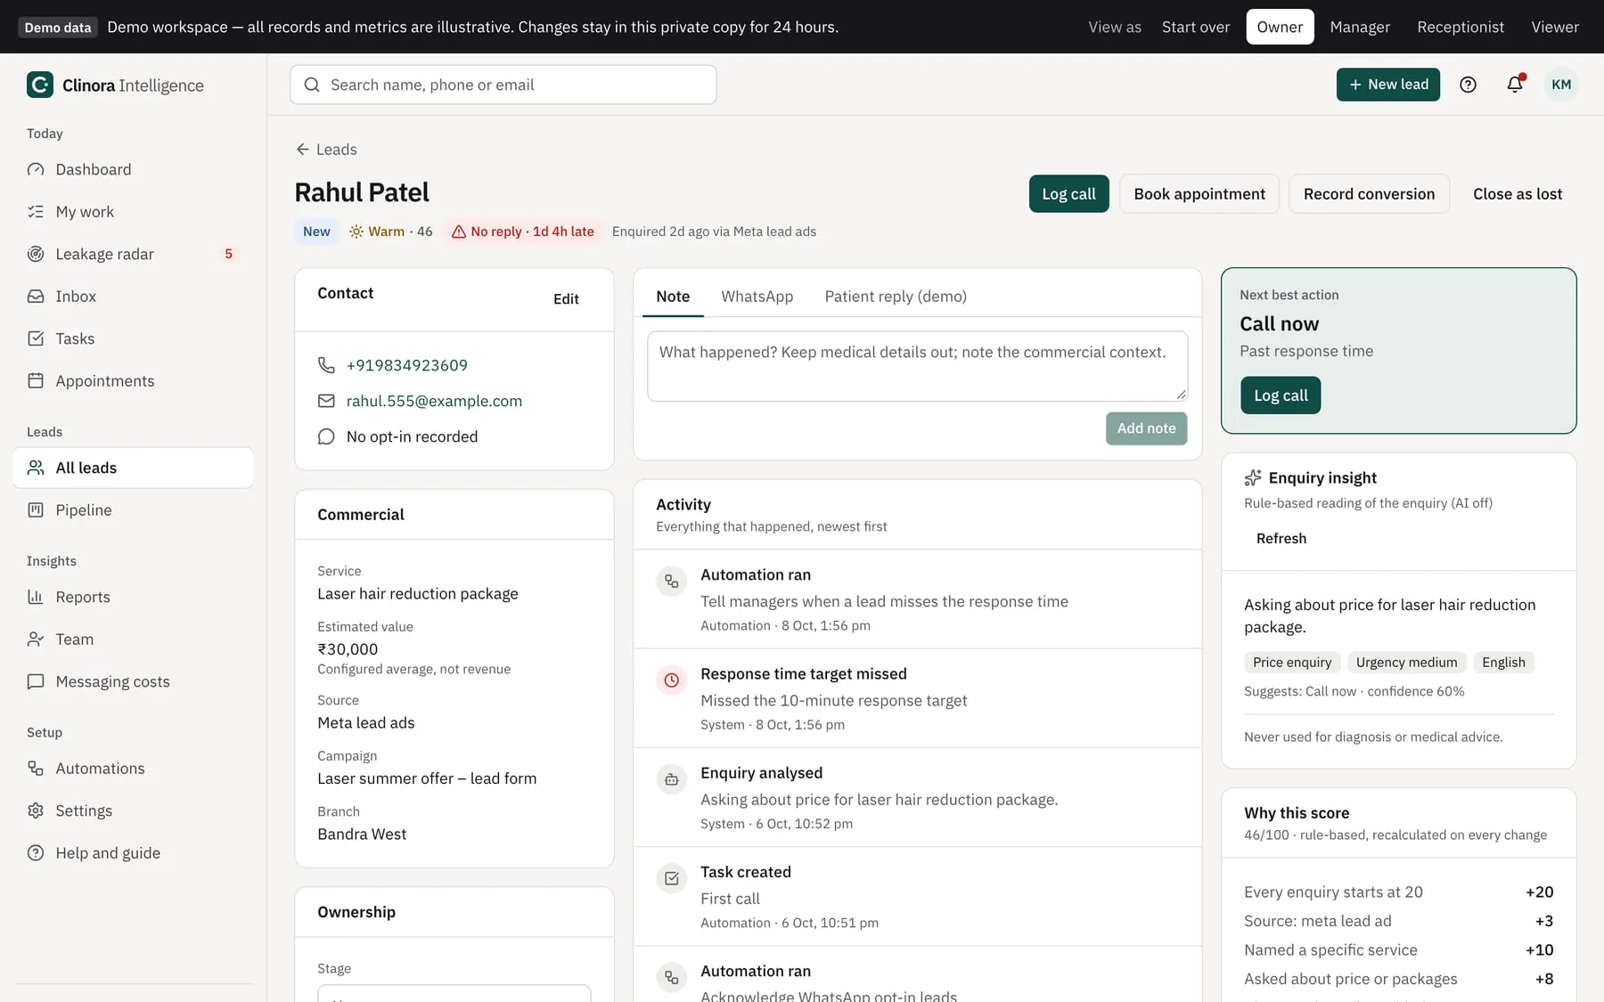
Task: Click the clock icon on Response time target missed
Action: 672,680
